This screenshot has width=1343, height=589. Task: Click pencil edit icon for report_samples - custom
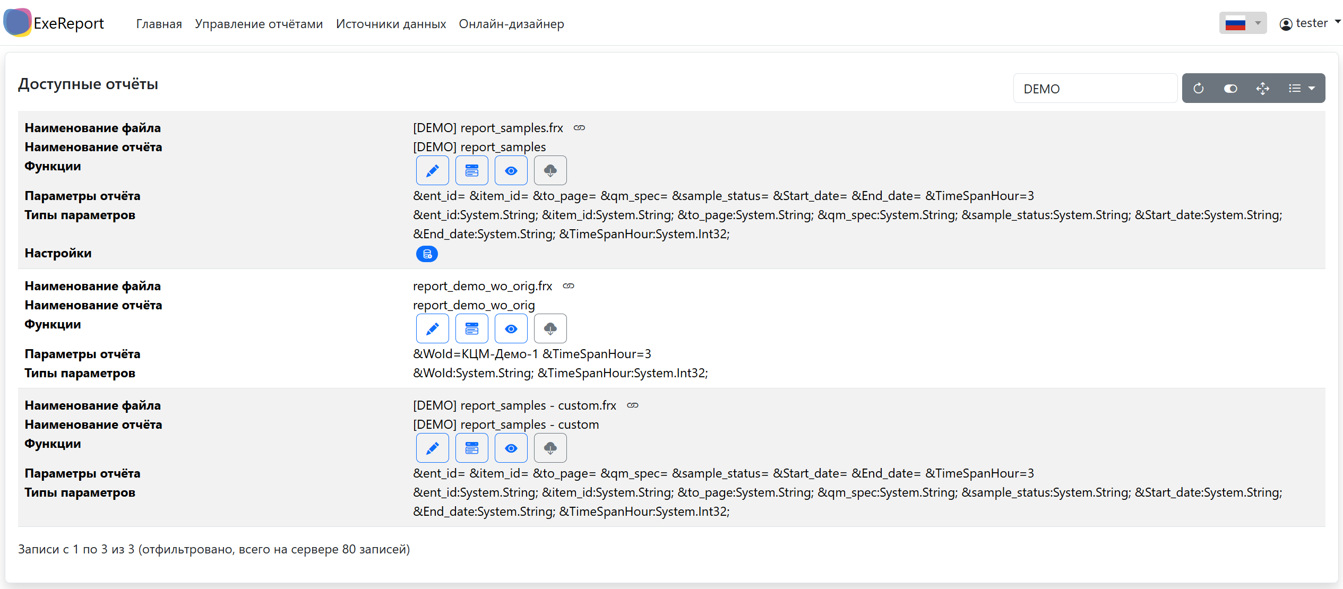pos(432,448)
